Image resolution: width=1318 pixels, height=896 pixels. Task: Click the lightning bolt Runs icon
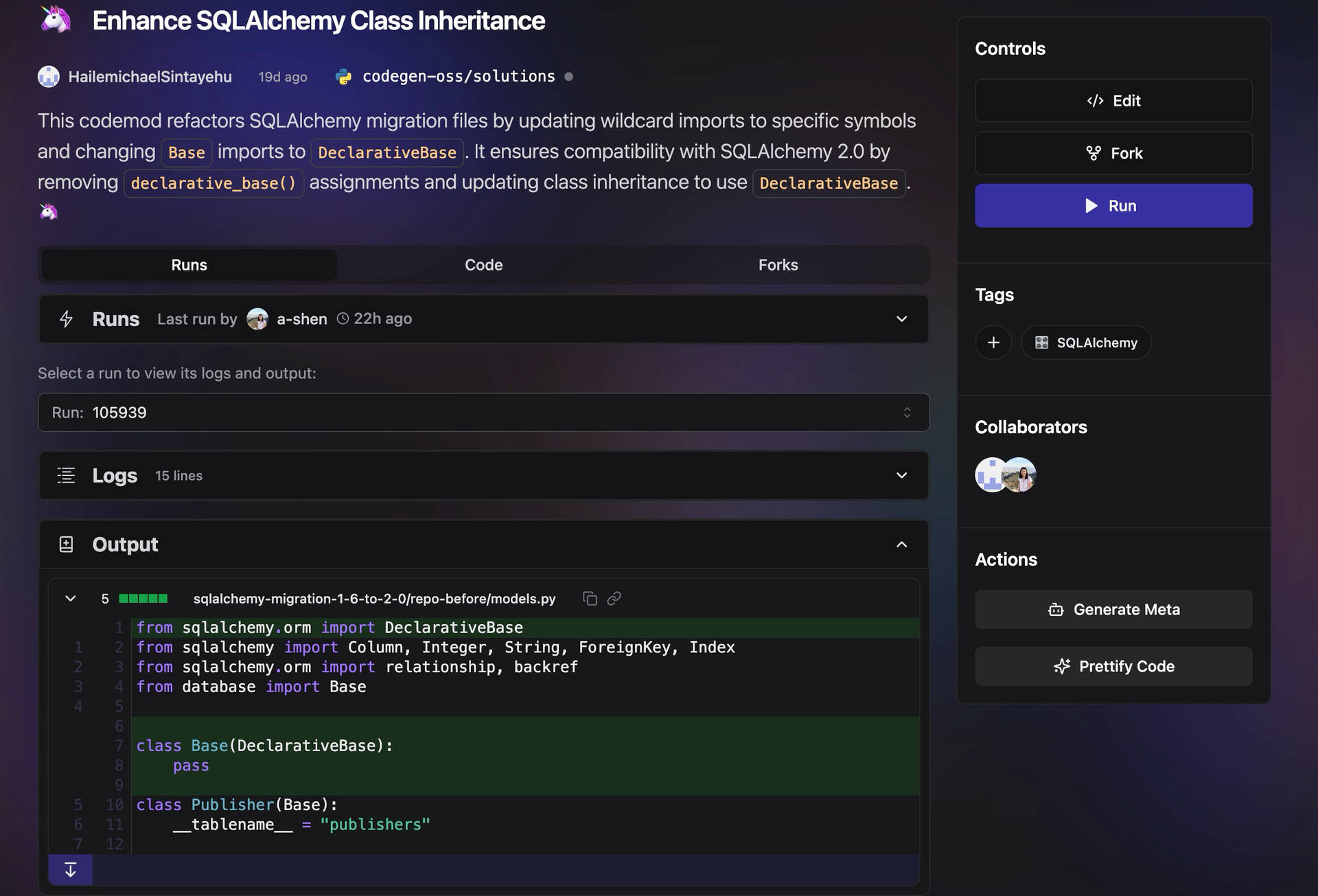coord(66,319)
